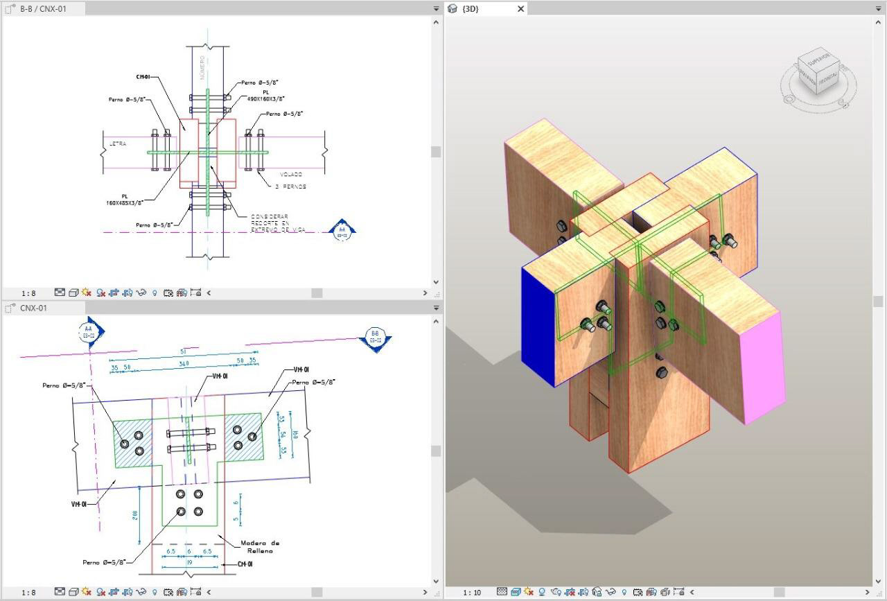This screenshot has height=601, width=887.
Task: Show crop region in lower CNX-01 view bar
Action: coord(128,592)
